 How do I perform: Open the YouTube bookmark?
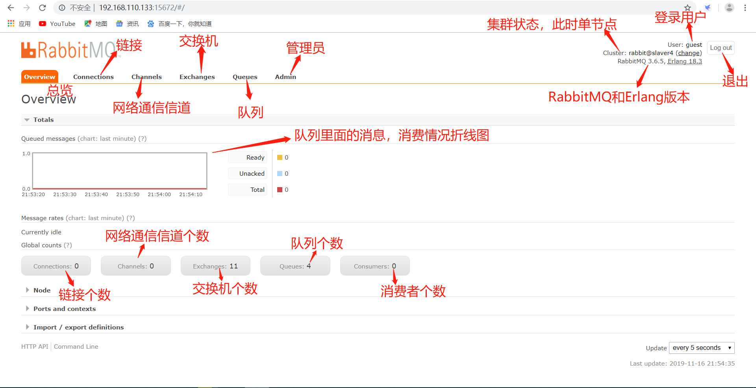57,24
